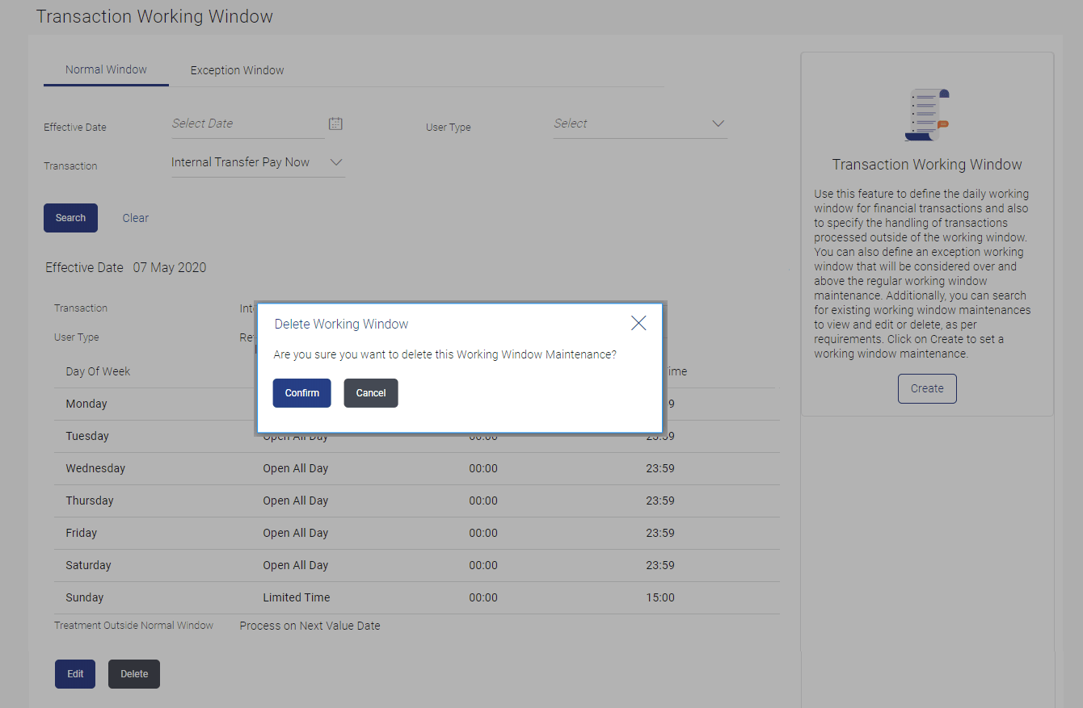Click the Delete Working Window dialog title
Screen dimensions: 1083x708
(x=341, y=324)
